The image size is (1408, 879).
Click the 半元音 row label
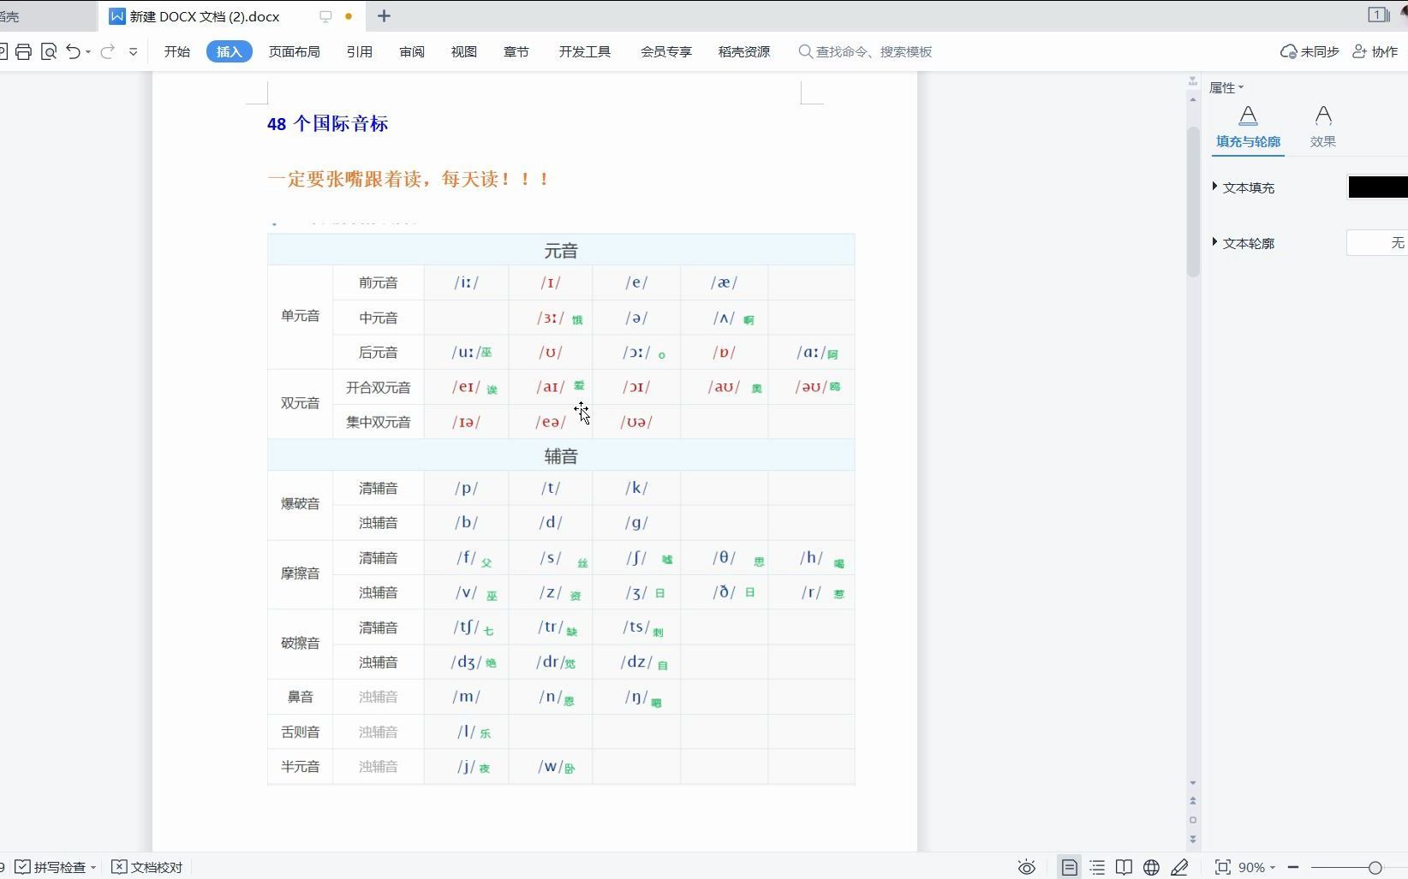pos(300,767)
